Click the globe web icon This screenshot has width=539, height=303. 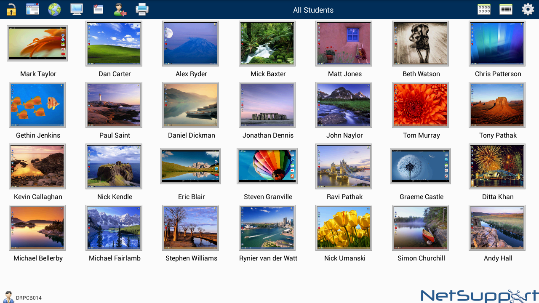click(x=54, y=9)
